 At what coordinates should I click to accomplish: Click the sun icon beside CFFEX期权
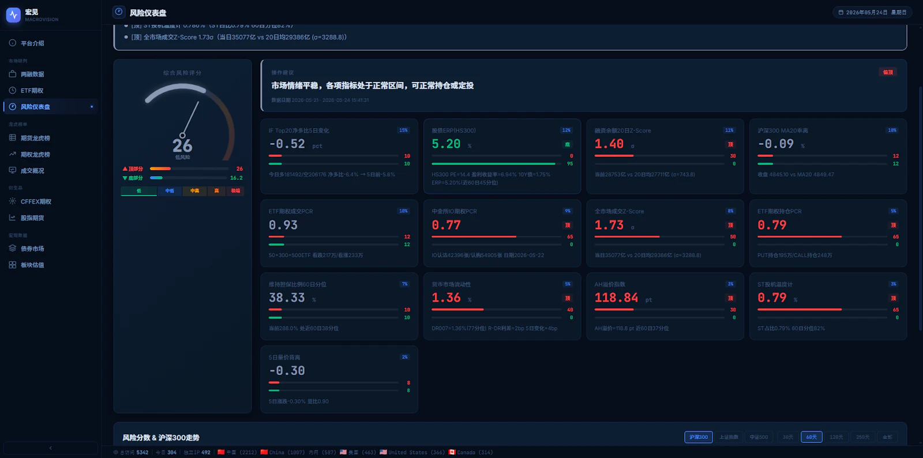click(12, 201)
